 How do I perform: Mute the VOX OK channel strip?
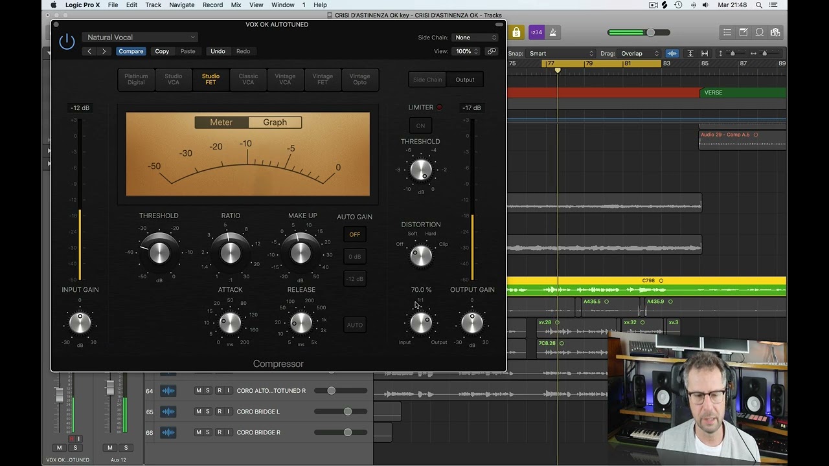coord(60,448)
